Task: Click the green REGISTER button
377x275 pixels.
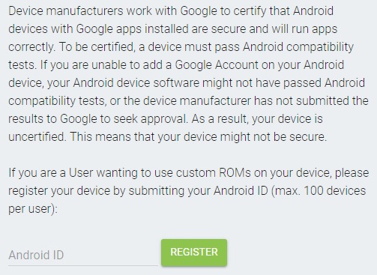Action: (194, 253)
